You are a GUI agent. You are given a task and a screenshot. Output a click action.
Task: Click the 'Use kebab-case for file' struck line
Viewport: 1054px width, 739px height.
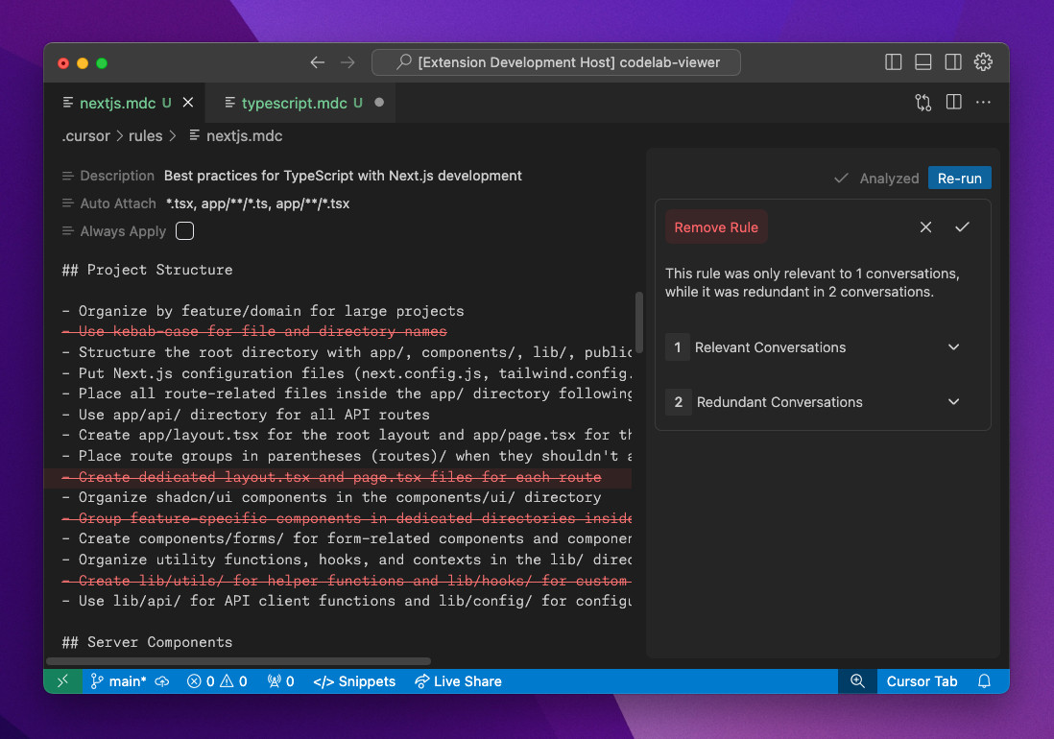[x=254, y=331]
